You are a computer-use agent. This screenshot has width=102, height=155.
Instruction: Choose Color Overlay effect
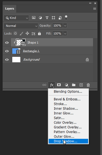(x=65, y=122)
